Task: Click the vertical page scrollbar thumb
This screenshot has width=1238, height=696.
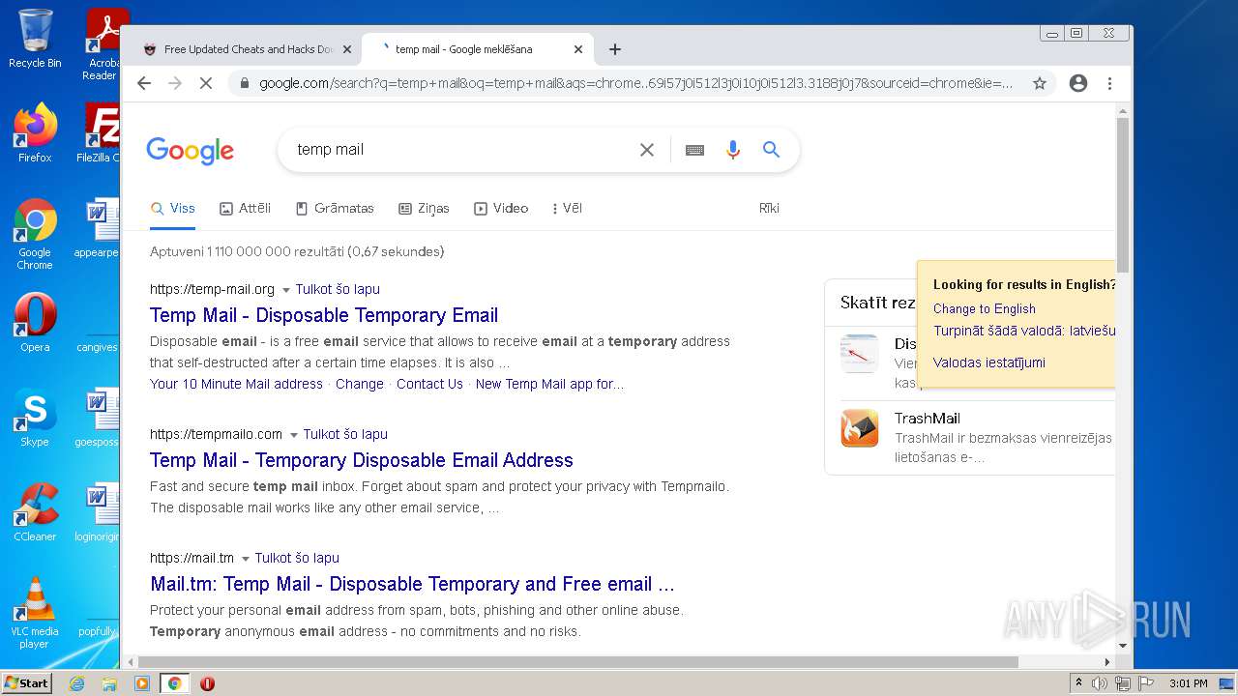Action: click(1123, 195)
